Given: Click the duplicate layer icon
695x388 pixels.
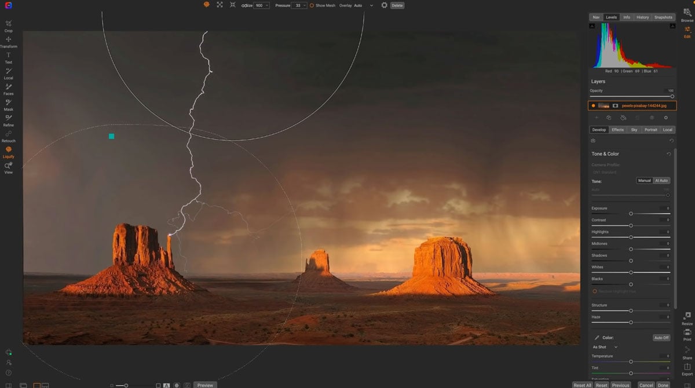Looking at the screenshot, I should coord(609,118).
